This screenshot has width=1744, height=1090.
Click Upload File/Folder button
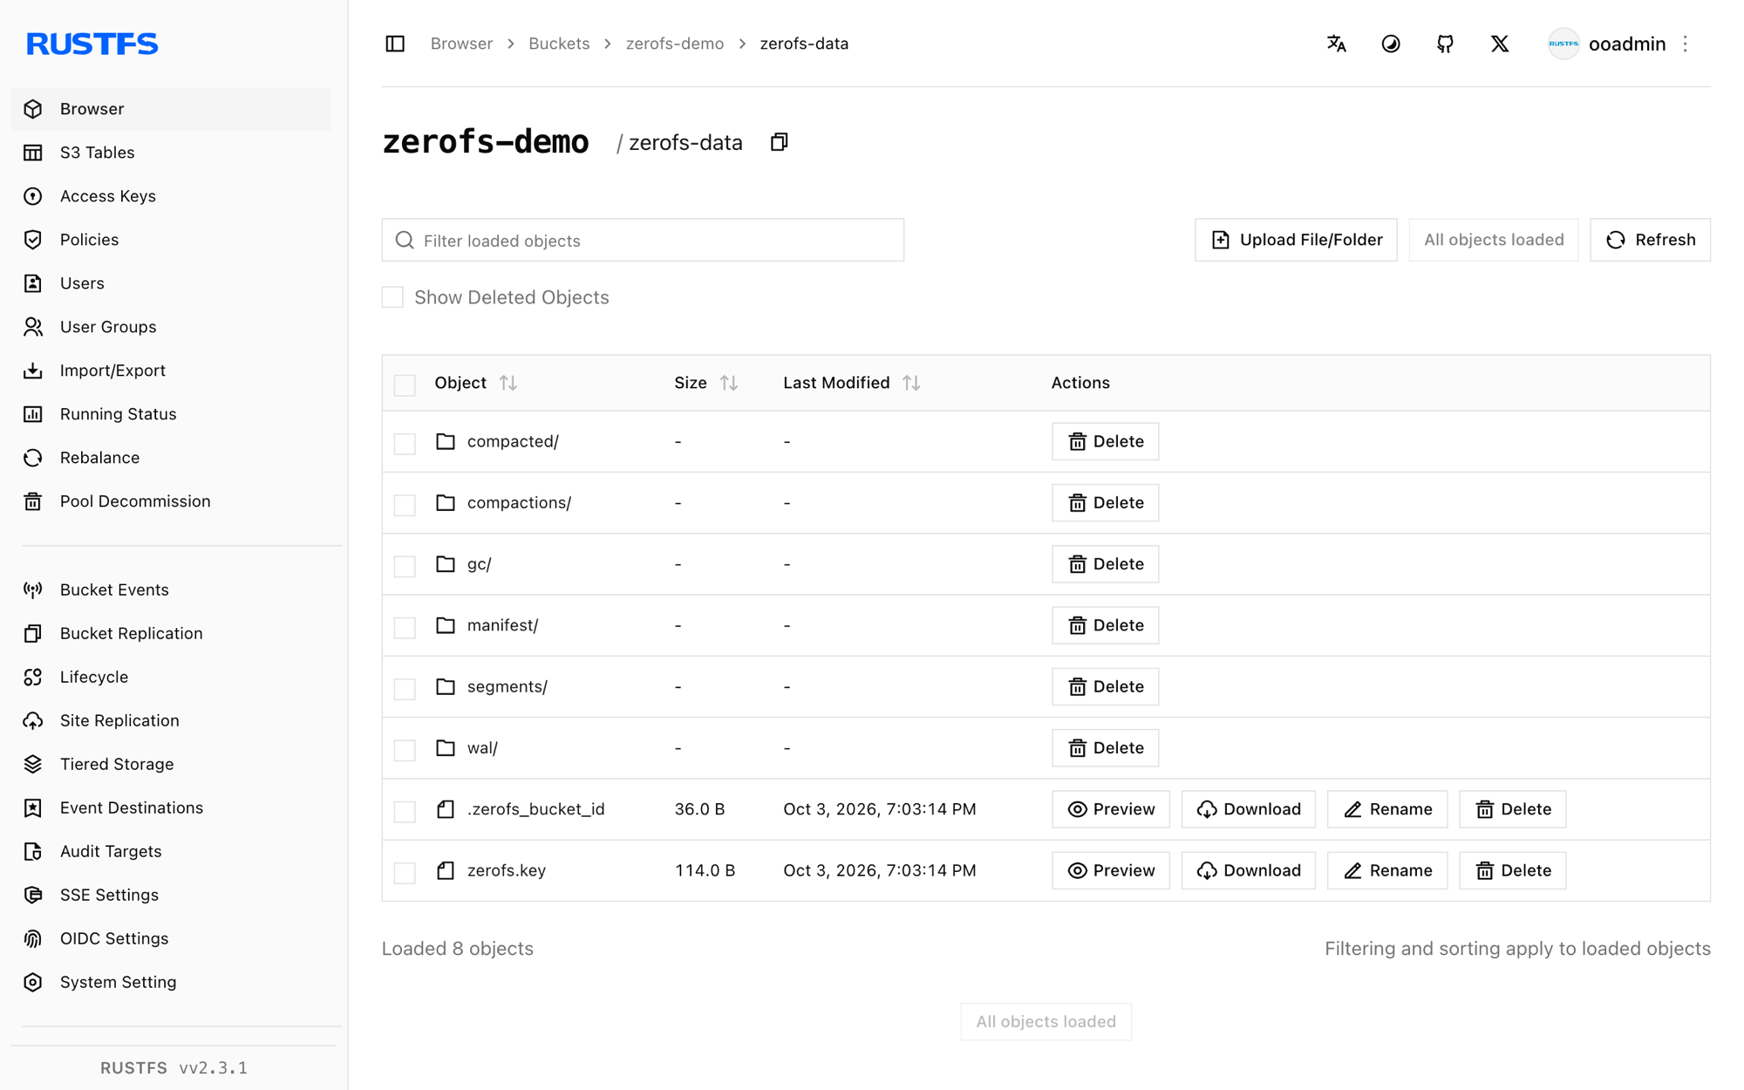[x=1296, y=240]
